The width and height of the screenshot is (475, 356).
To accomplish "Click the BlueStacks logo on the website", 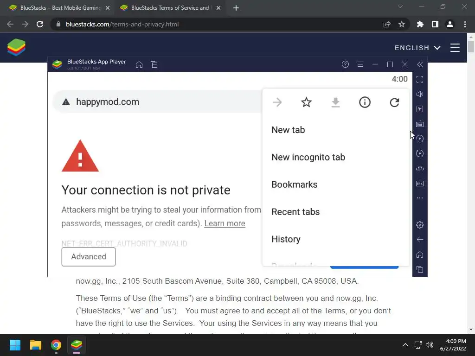I will tap(16, 47).
